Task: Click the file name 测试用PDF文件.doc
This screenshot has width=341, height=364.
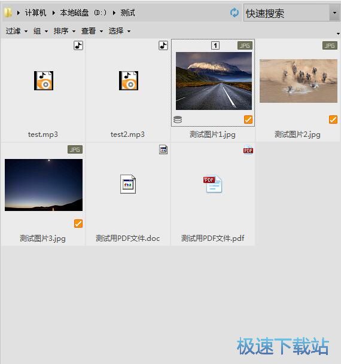Action: (x=128, y=238)
